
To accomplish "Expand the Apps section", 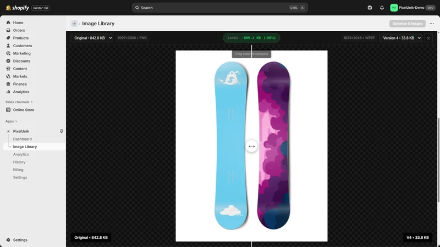I will point(11,121).
